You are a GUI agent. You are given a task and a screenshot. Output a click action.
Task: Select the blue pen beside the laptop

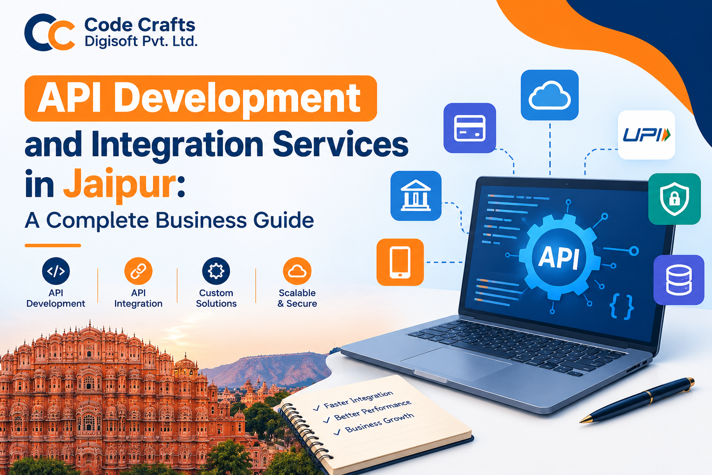(637, 400)
